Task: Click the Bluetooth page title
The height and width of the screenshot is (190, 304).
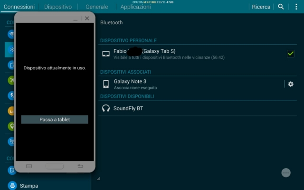Action: pos(112,22)
